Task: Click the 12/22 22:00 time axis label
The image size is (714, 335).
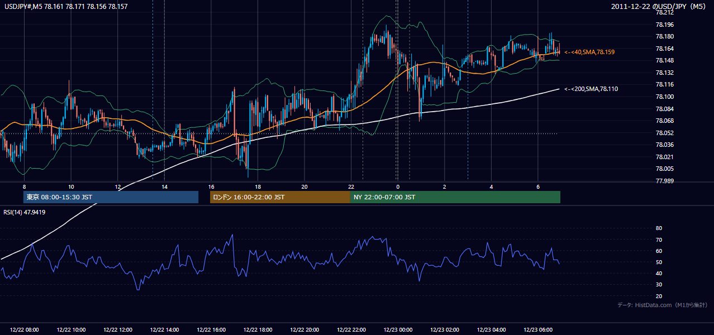Action: [351, 330]
